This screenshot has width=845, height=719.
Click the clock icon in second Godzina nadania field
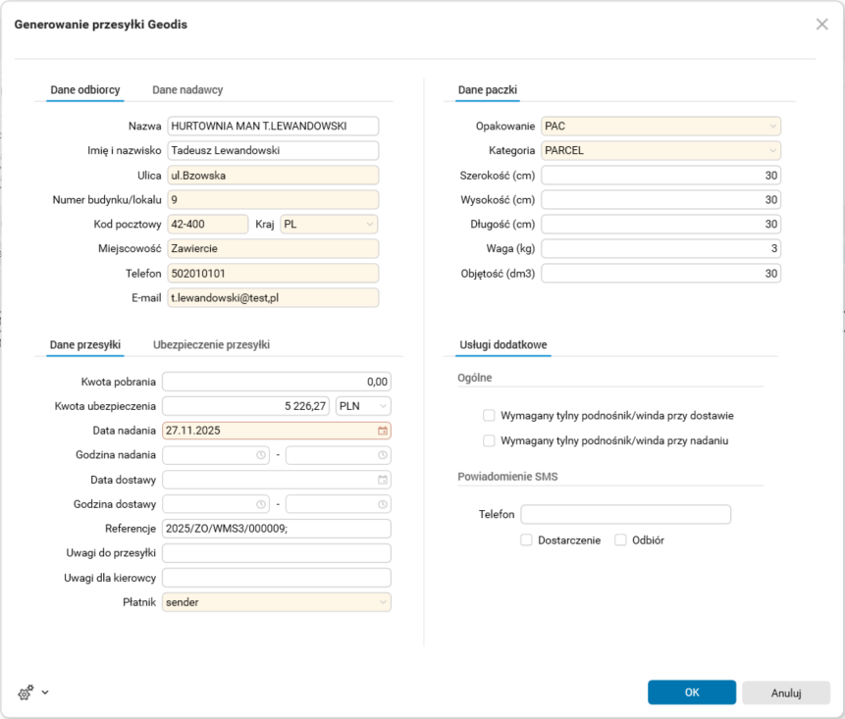tap(383, 455)
